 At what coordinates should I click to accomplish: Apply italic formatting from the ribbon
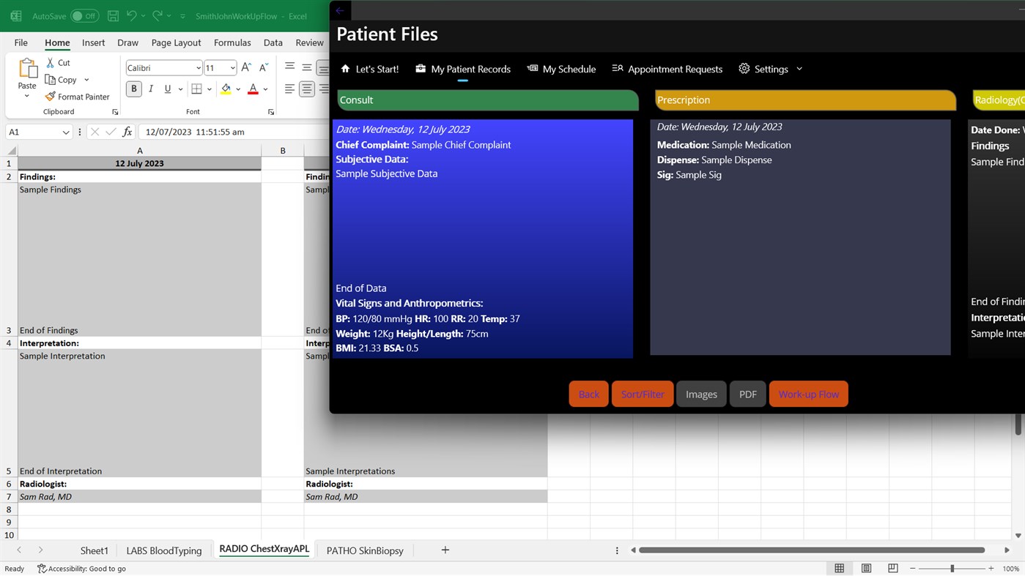coord(151,89)
